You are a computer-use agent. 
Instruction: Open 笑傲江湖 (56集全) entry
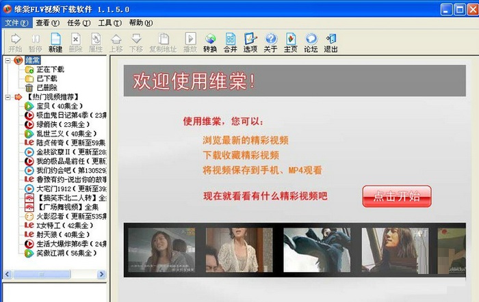[x=66, y=253]
